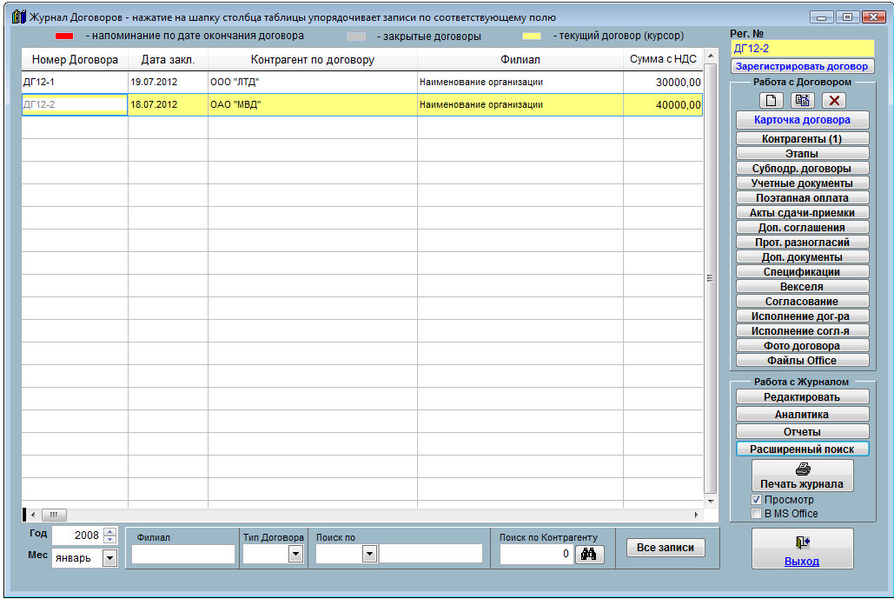Open Учетные документы

[x=802, y=183]
